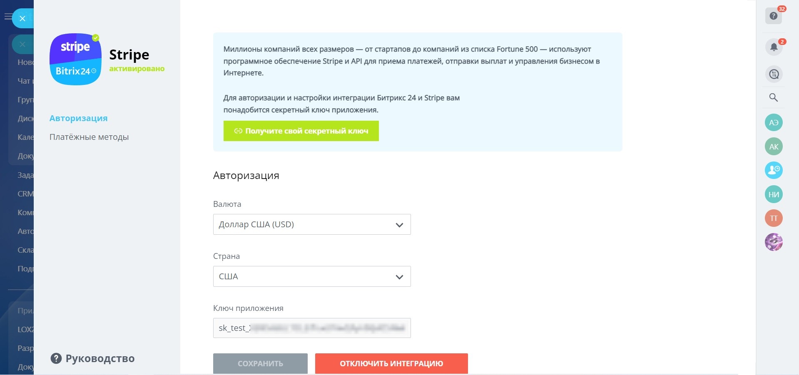Open chat with НИ avatar
The width and height of the screenshot is (799, 375).
[x=774, y=194]
